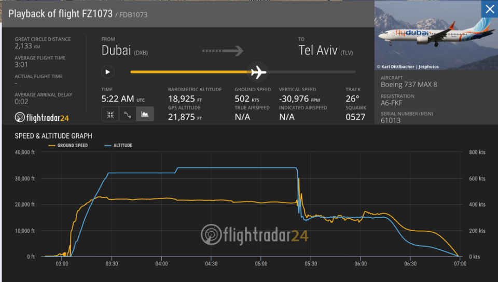Select the route waypoints icon
This screenshot has height=282, width=498.
(x=128, y=114)
